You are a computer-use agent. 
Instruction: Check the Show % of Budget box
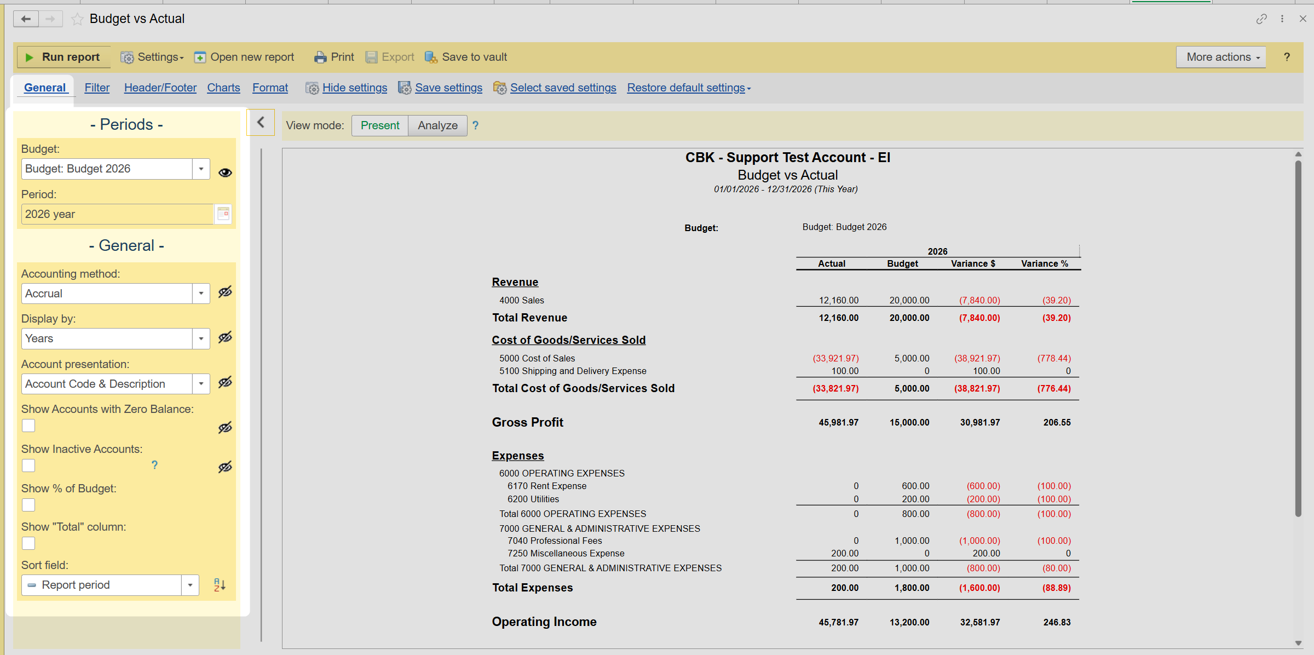click(28, 505)
